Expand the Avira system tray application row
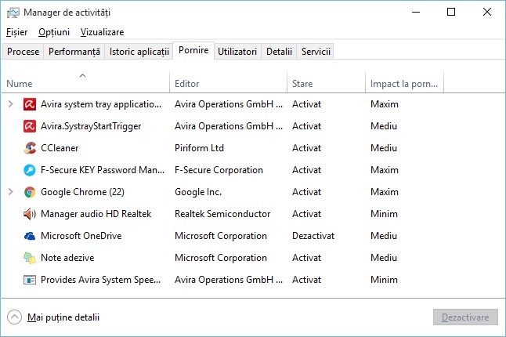This screenshot has height=337, width=506. pyautogui.click(x=11, y=104)
